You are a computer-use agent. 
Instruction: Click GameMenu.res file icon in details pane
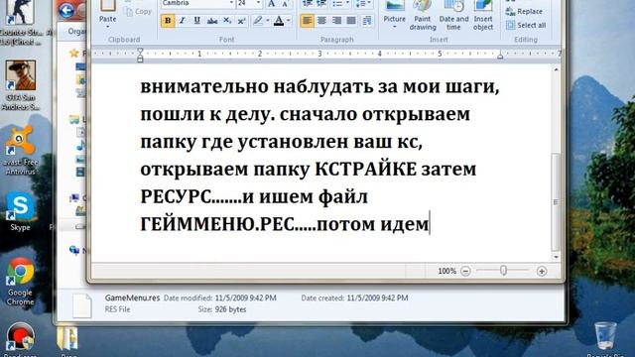[81, 305]
